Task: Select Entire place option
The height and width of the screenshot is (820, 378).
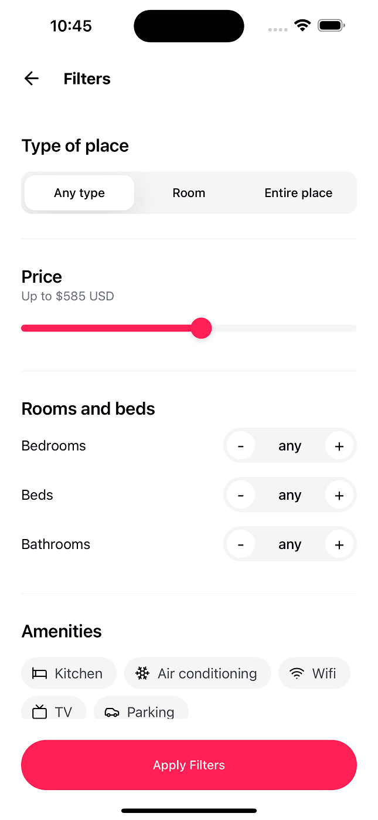Action: pyautogui.click(x=298, y=193)
